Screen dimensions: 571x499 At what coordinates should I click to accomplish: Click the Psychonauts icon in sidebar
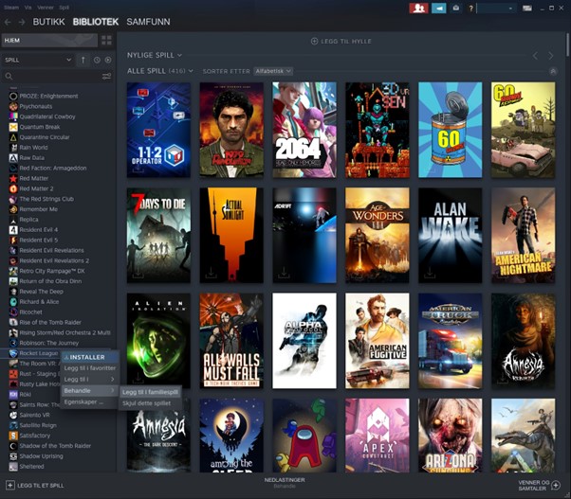[13, 106]
